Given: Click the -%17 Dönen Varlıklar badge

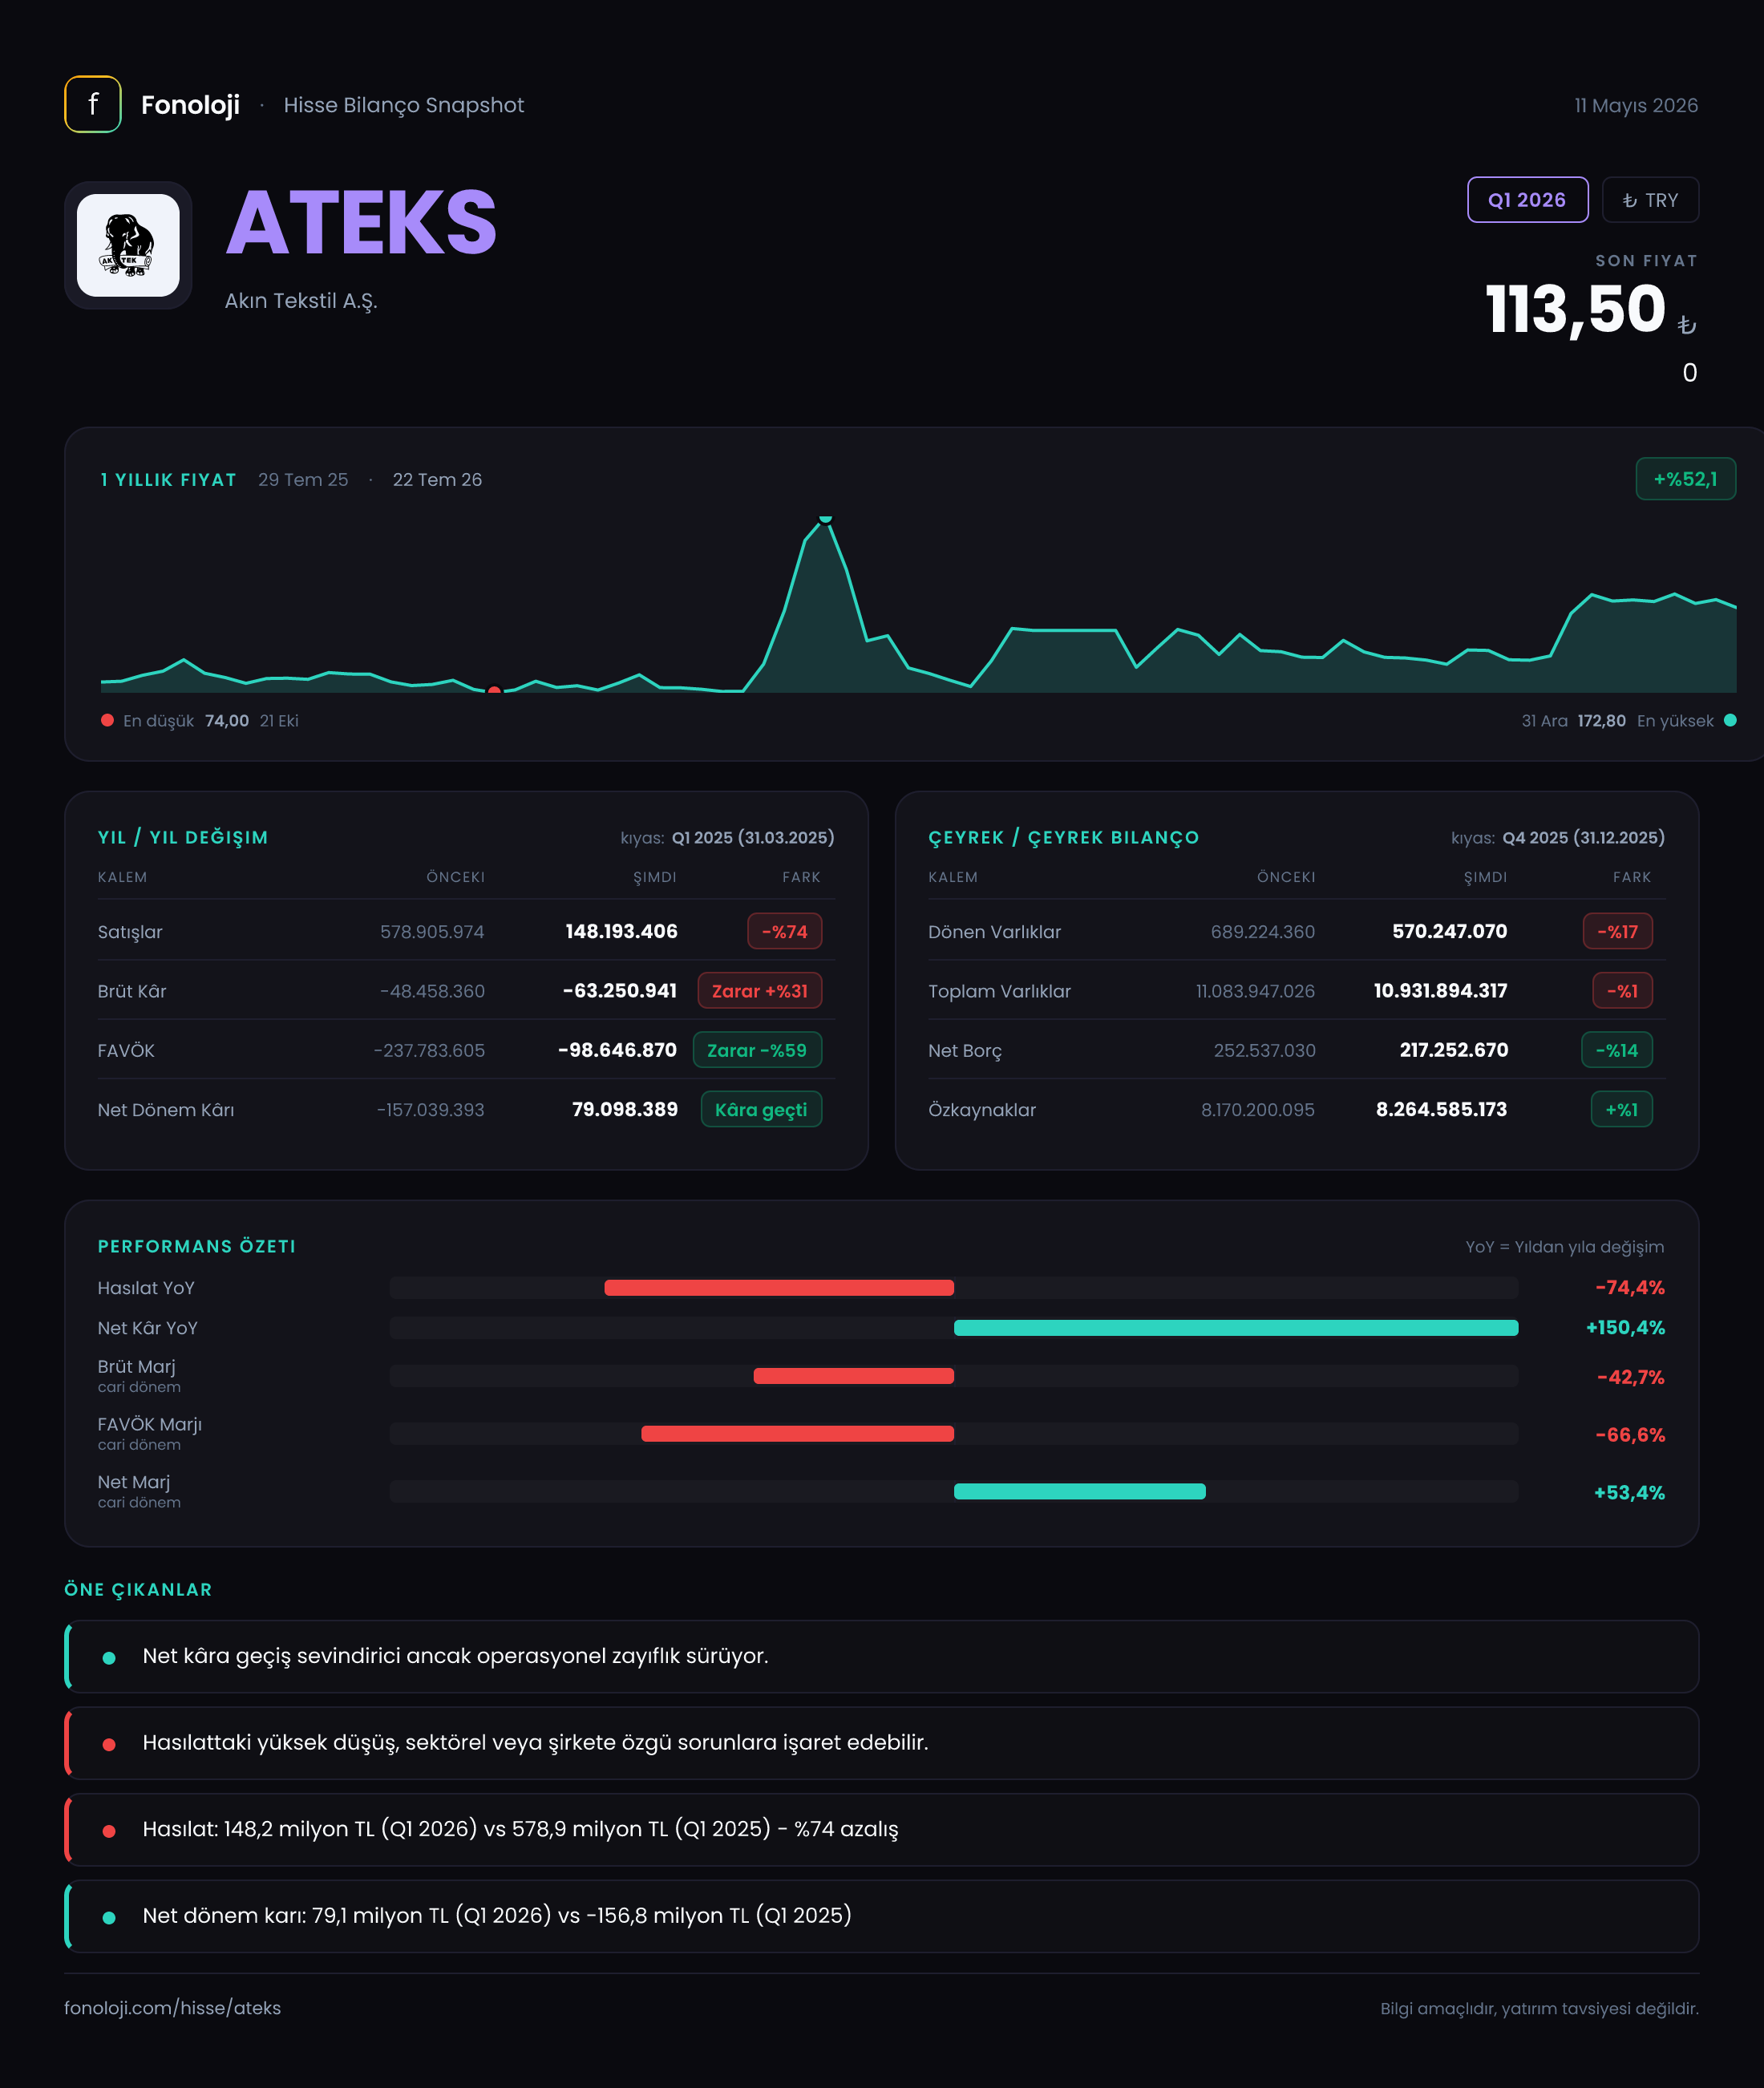Looking at the screenshot, I should [1617, 931].
